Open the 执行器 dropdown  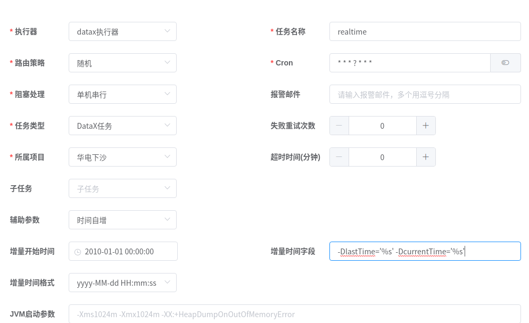click(122, 31)
